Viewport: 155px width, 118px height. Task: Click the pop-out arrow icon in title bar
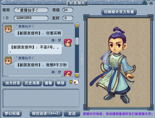click(145, 2)
